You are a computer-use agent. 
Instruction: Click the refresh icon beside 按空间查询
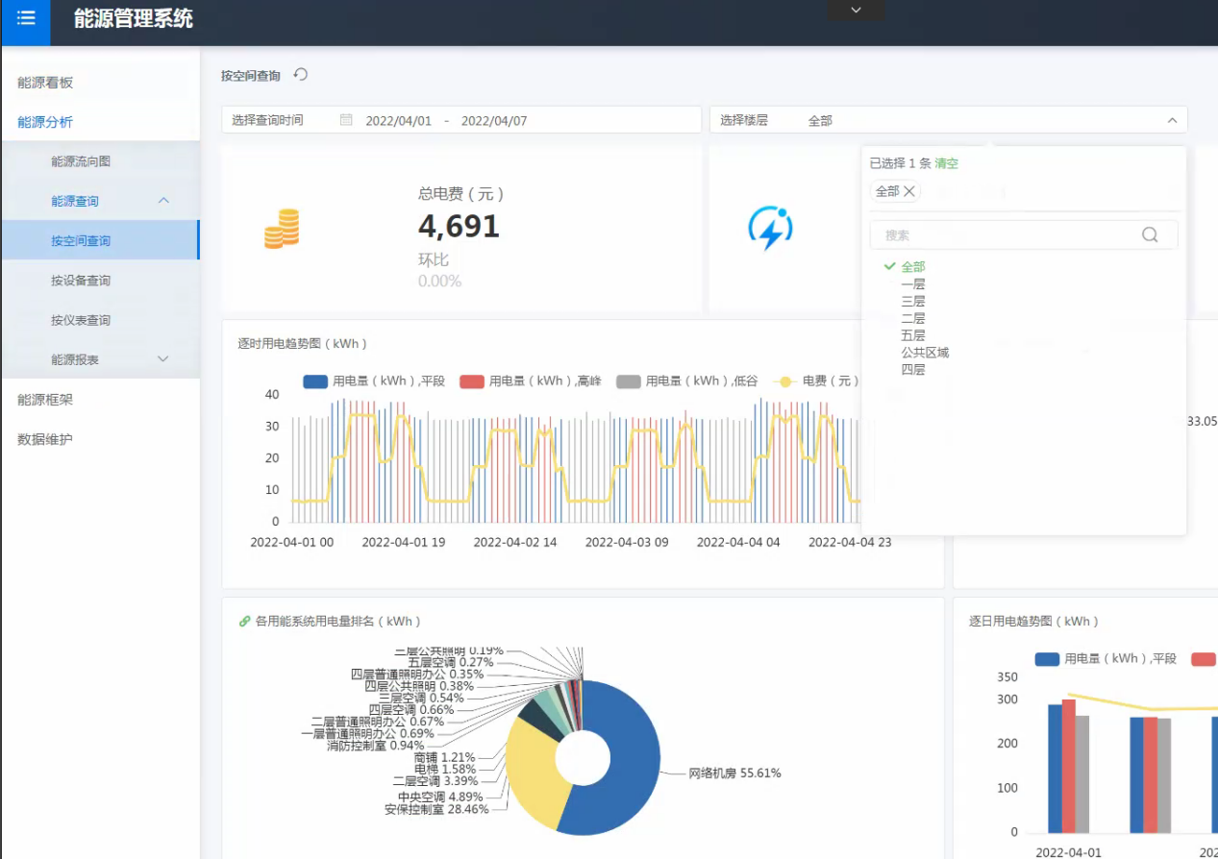click(301, 75)
